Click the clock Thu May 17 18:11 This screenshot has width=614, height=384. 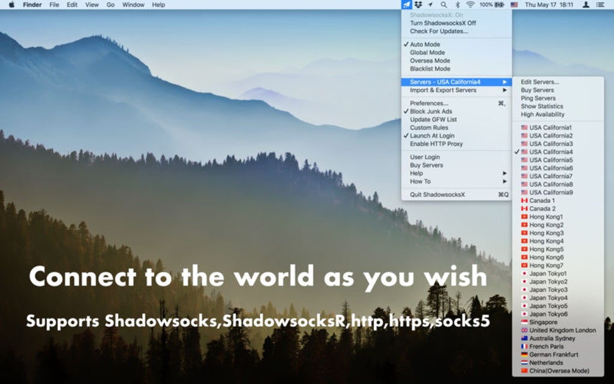(x=548, y=5)
